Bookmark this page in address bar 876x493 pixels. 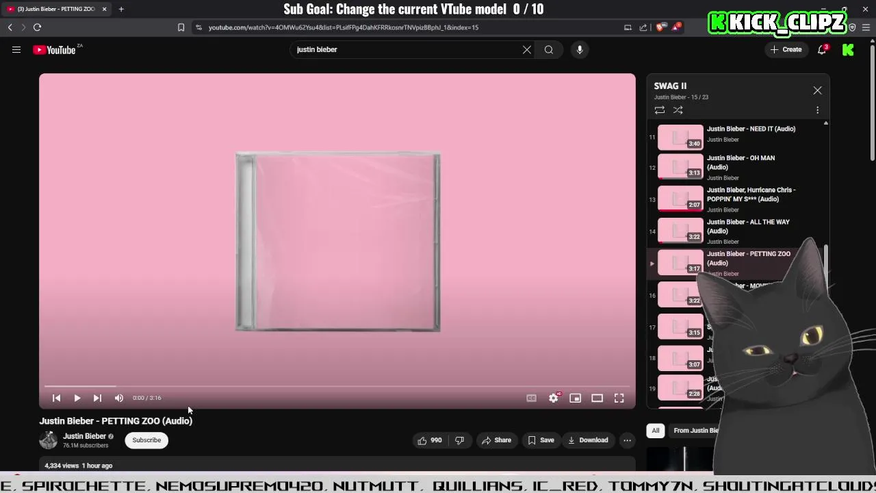(x=181, y=27)
